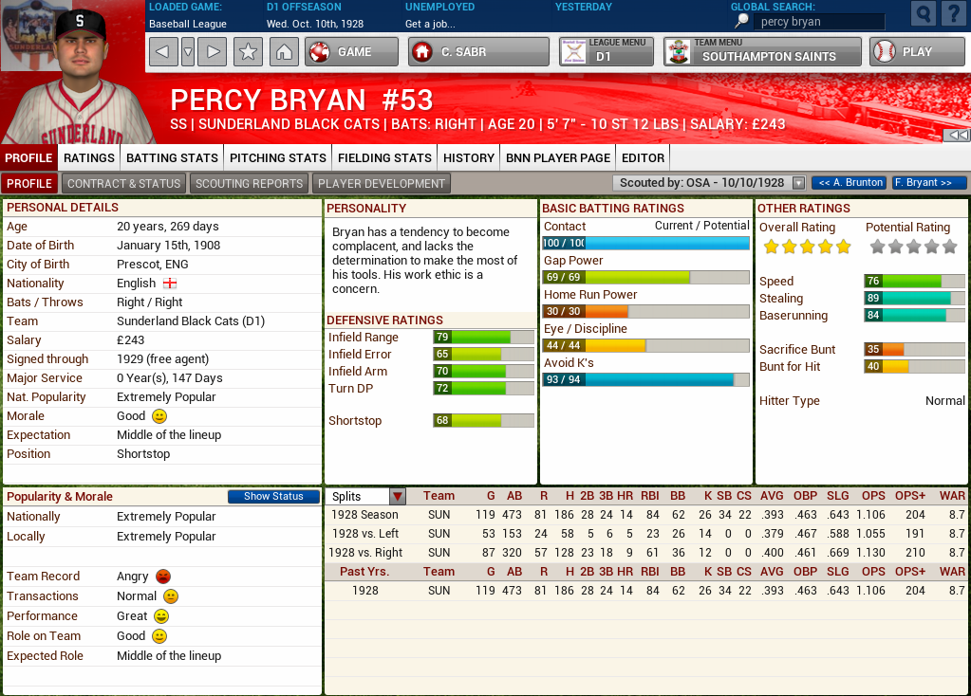Go to next player F. Bryant
The image size is (971, 696).
pyautogui.click(x=928, y=182)
